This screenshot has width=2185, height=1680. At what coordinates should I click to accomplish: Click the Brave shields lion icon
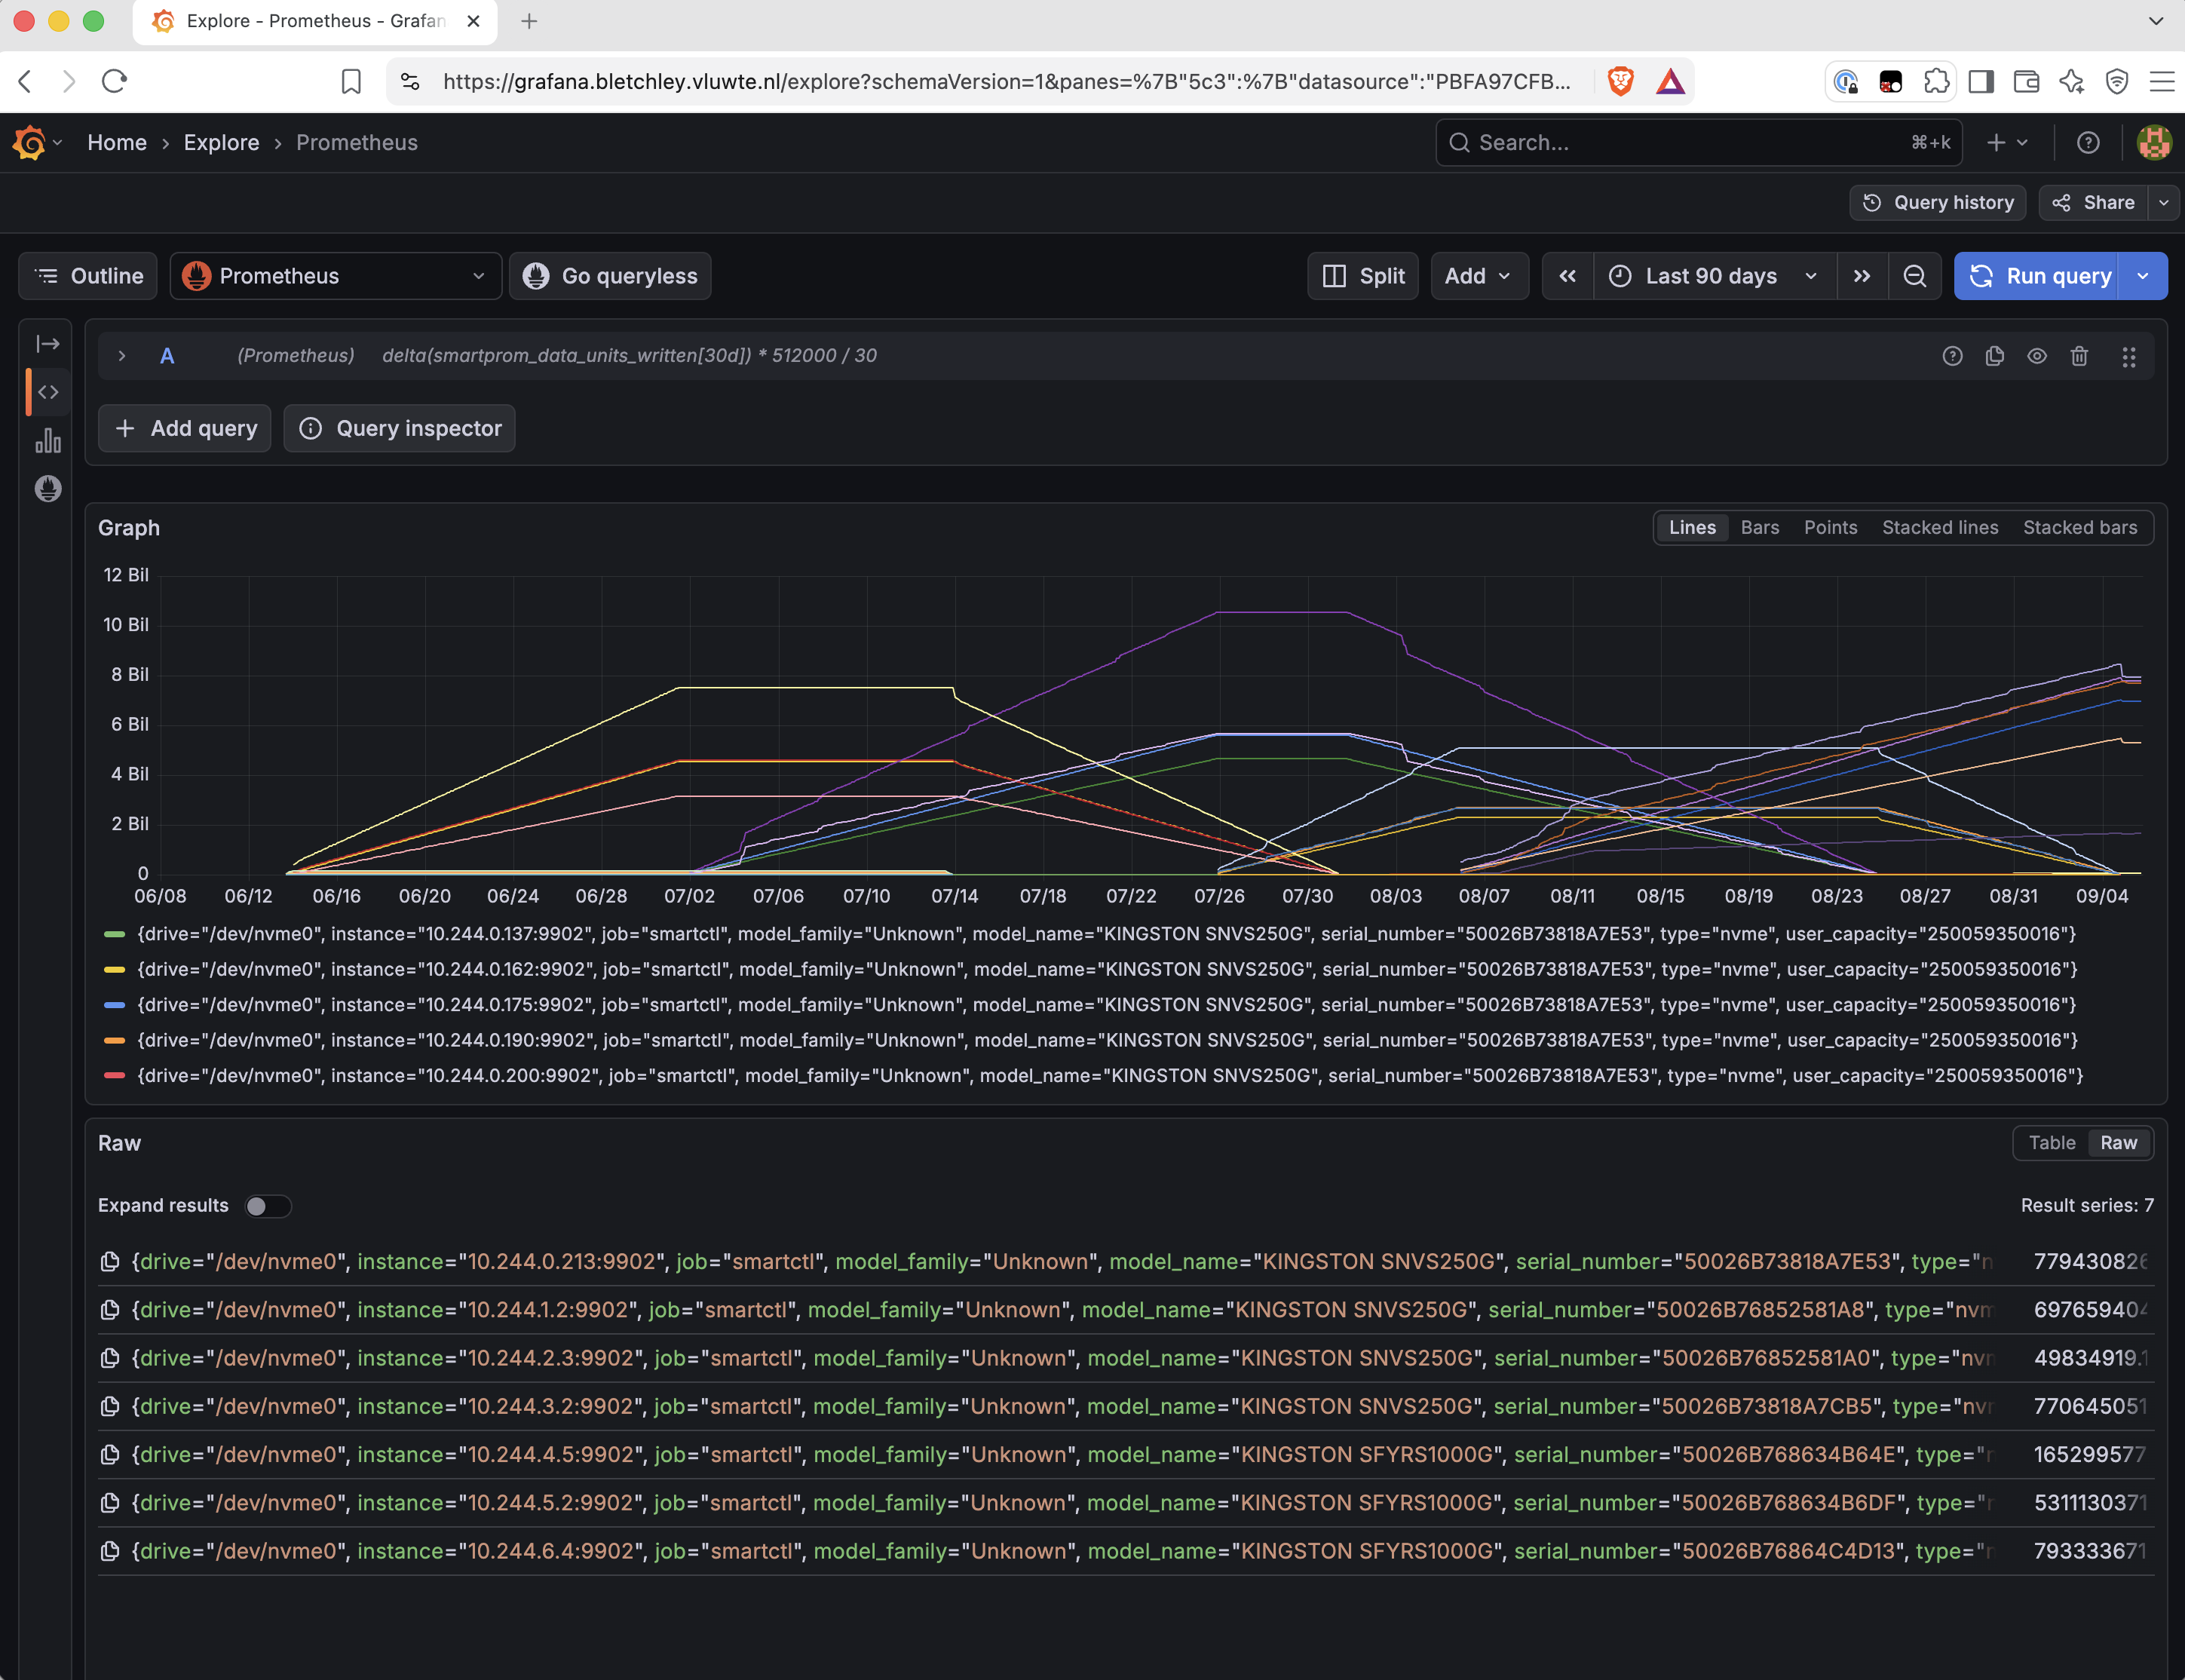1621,81
